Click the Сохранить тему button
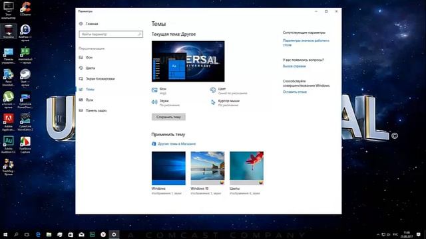Screen dimensions: 426x239 click(x=168, y=117)
